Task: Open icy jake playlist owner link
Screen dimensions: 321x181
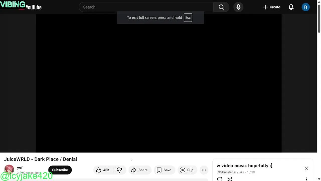Action: click(x=239, y=172)
